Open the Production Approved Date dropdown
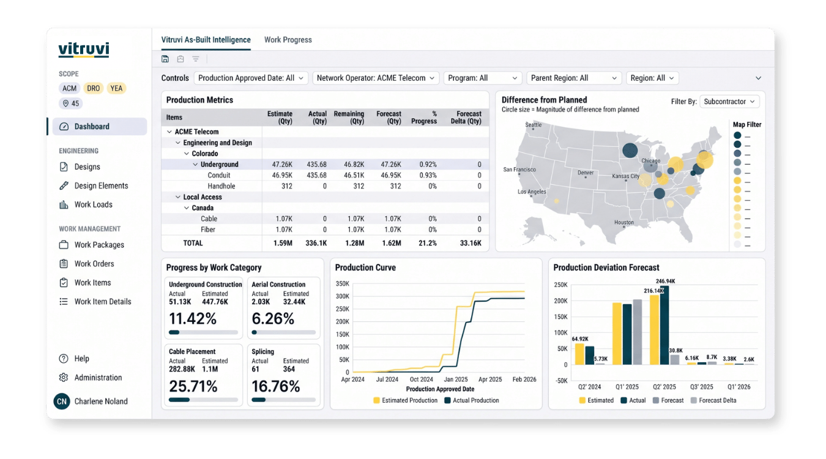 [251, 78]
